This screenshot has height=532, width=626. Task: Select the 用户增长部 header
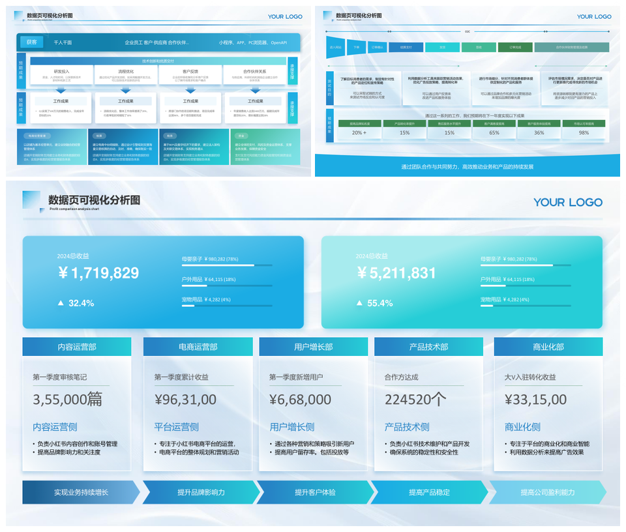point(314,347)
